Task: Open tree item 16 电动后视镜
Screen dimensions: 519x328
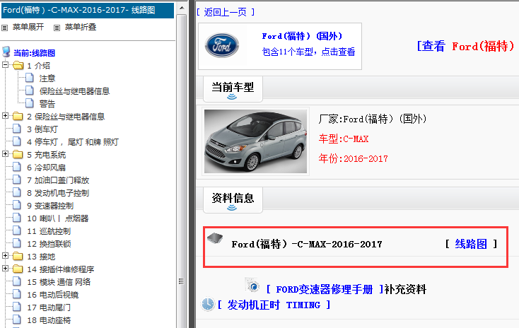Action: click(x=52, y=295)
